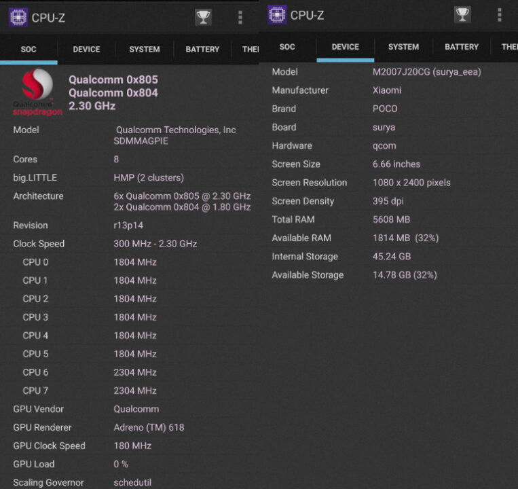Click Scaling Governor 'schedutil' value

[132, 482]
